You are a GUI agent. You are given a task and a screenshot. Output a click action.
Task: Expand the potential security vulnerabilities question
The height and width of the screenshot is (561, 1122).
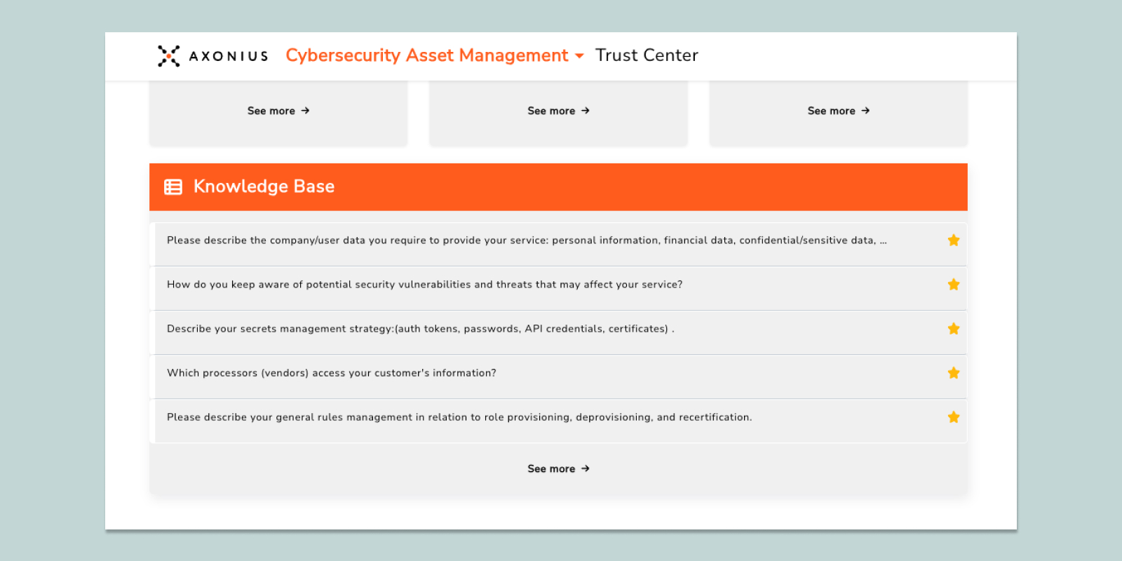(x=424, y=285)
